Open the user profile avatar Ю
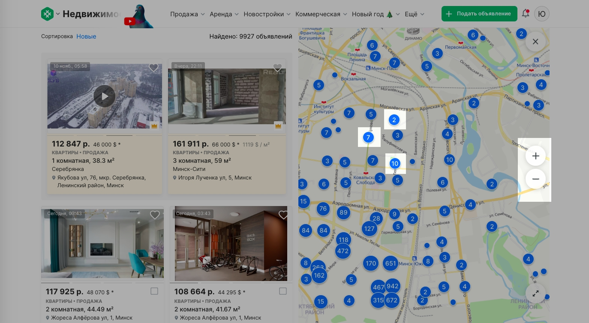The height and width of the screenshot is (323, 589). (542, 14)
